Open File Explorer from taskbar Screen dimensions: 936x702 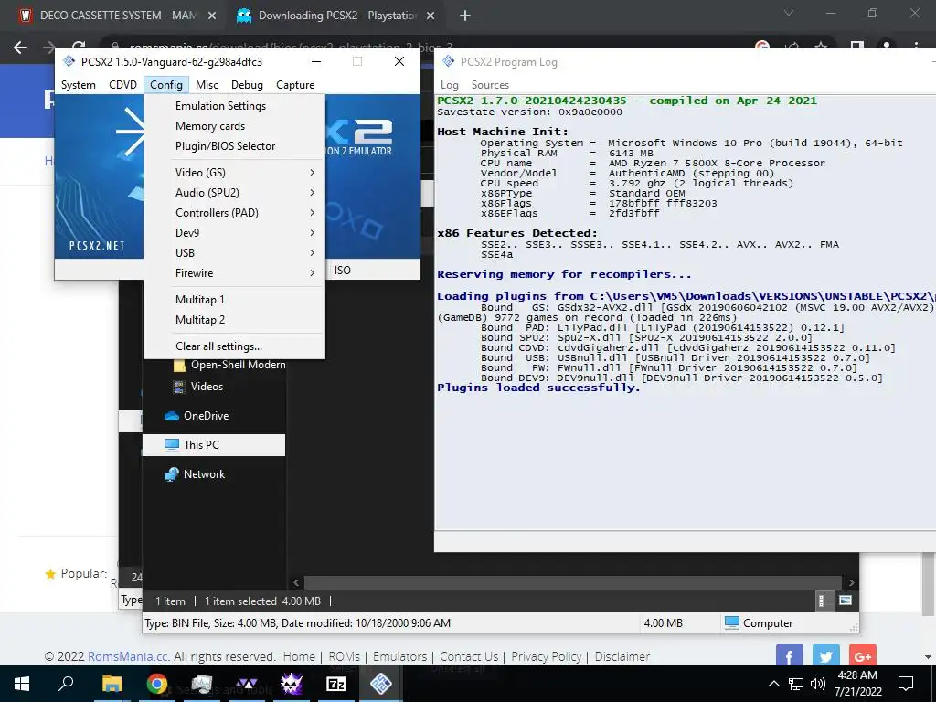[x=112, y=684]
